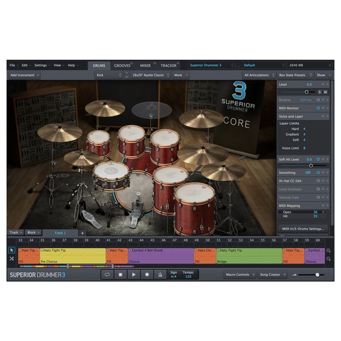The image size is (341, 341).
Task: Open menu icon on the Open articulation row
Action: point(323,212)
